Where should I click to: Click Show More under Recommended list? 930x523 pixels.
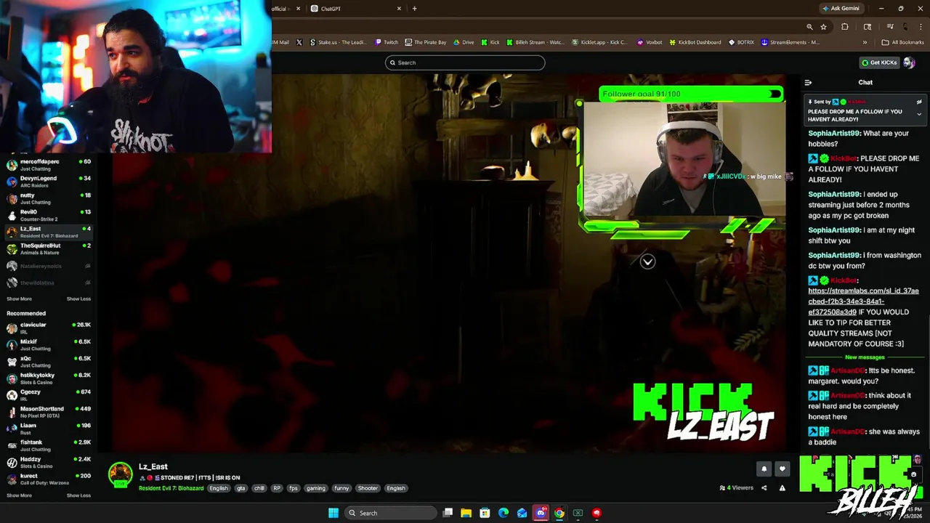tap(19, 495)
